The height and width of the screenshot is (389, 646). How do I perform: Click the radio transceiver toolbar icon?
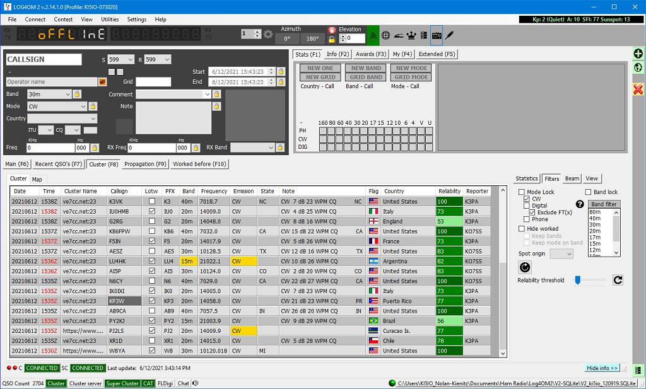point(437,36)
